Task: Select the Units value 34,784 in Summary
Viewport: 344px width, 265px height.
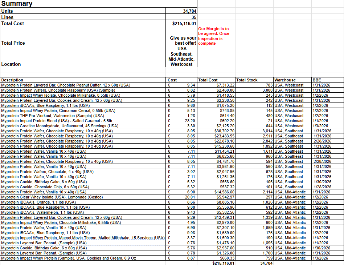Action: [x=181, y=11]
